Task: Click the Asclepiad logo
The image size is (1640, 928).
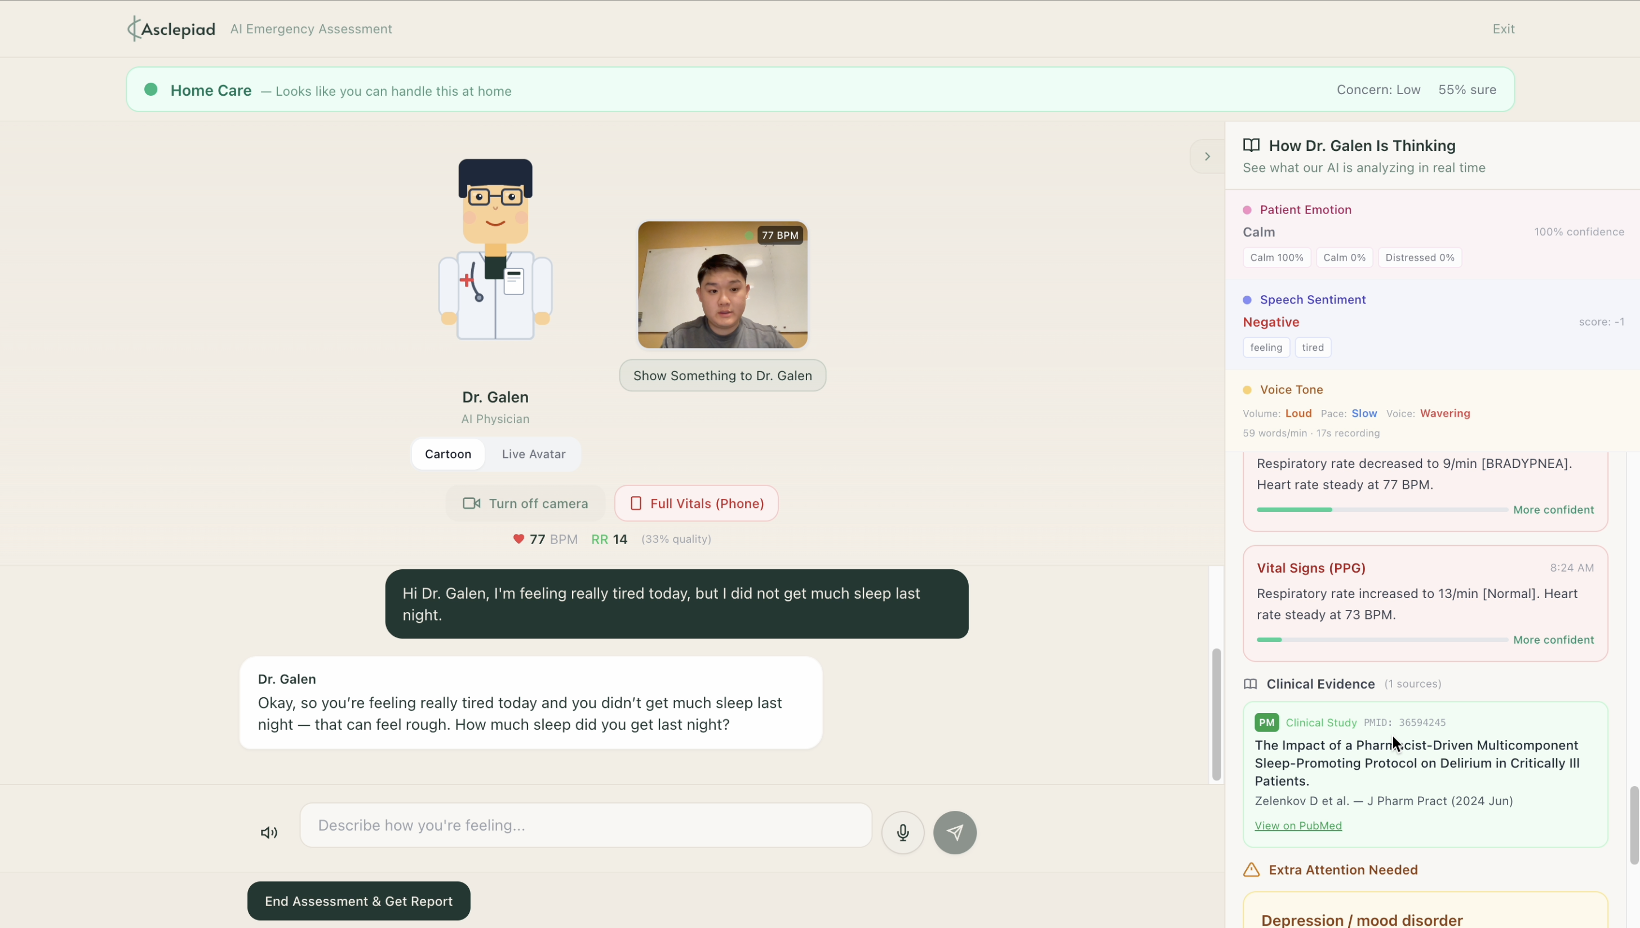Action: click(171, 29)
